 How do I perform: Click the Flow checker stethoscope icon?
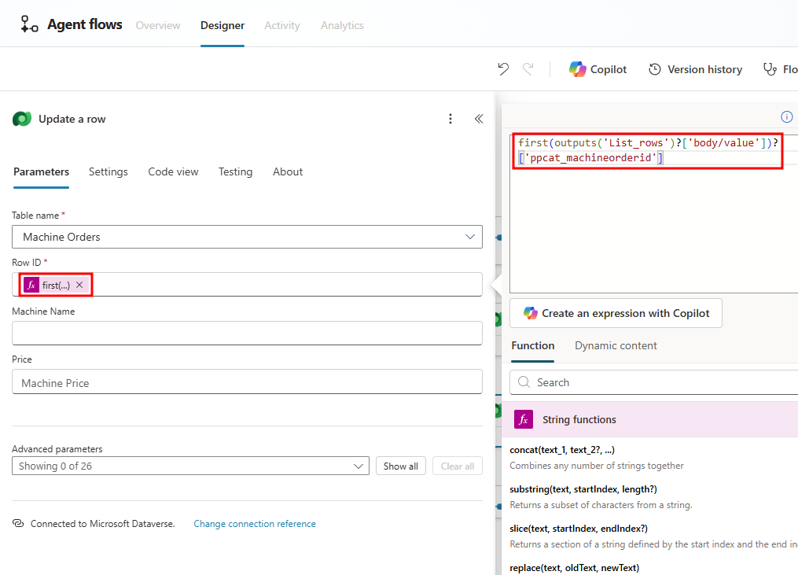[x=770, y=69]
